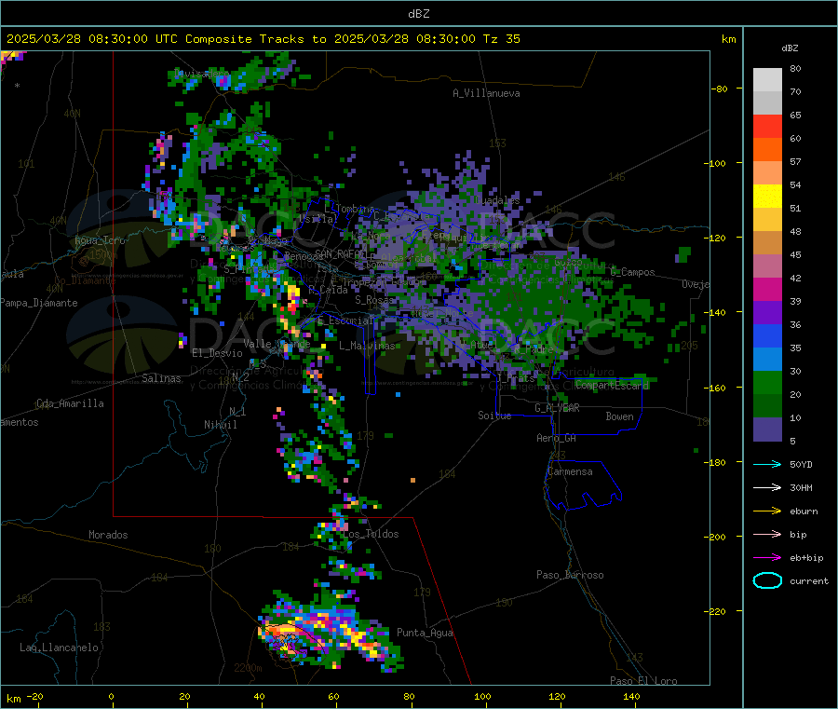Click the Morados label

[108, 535]
